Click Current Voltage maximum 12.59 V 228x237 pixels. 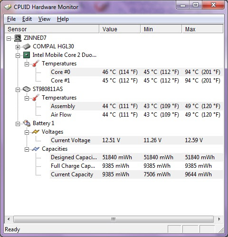[194, 140]
